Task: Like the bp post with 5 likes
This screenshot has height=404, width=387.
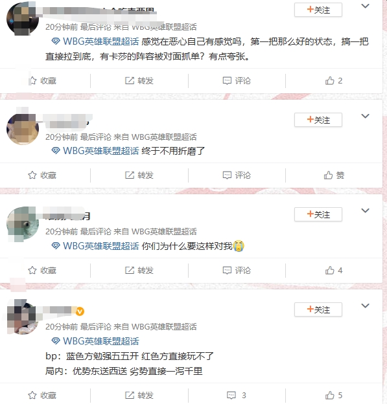Action: coord(334,395)
